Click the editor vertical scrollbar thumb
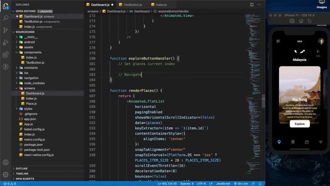The height and width of the screenshot is (186, 330). pos(263,101)
